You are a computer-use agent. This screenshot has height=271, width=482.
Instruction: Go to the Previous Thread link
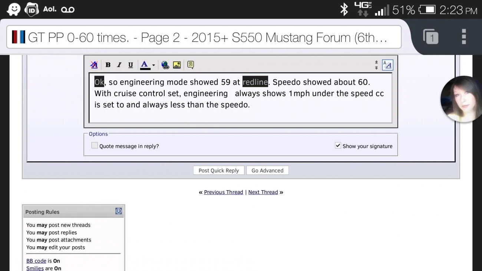224,192
